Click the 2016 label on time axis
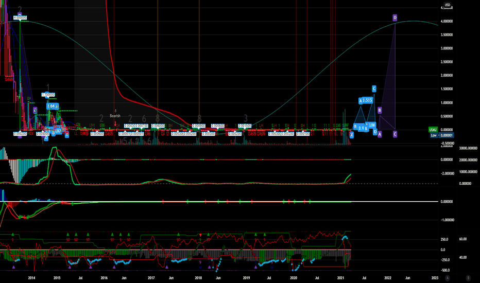 click(x=104, y=278)
